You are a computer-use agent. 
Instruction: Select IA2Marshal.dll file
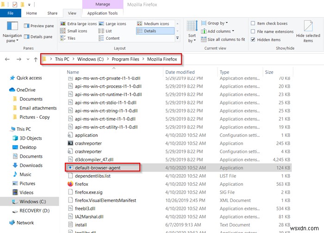(89, 217)
